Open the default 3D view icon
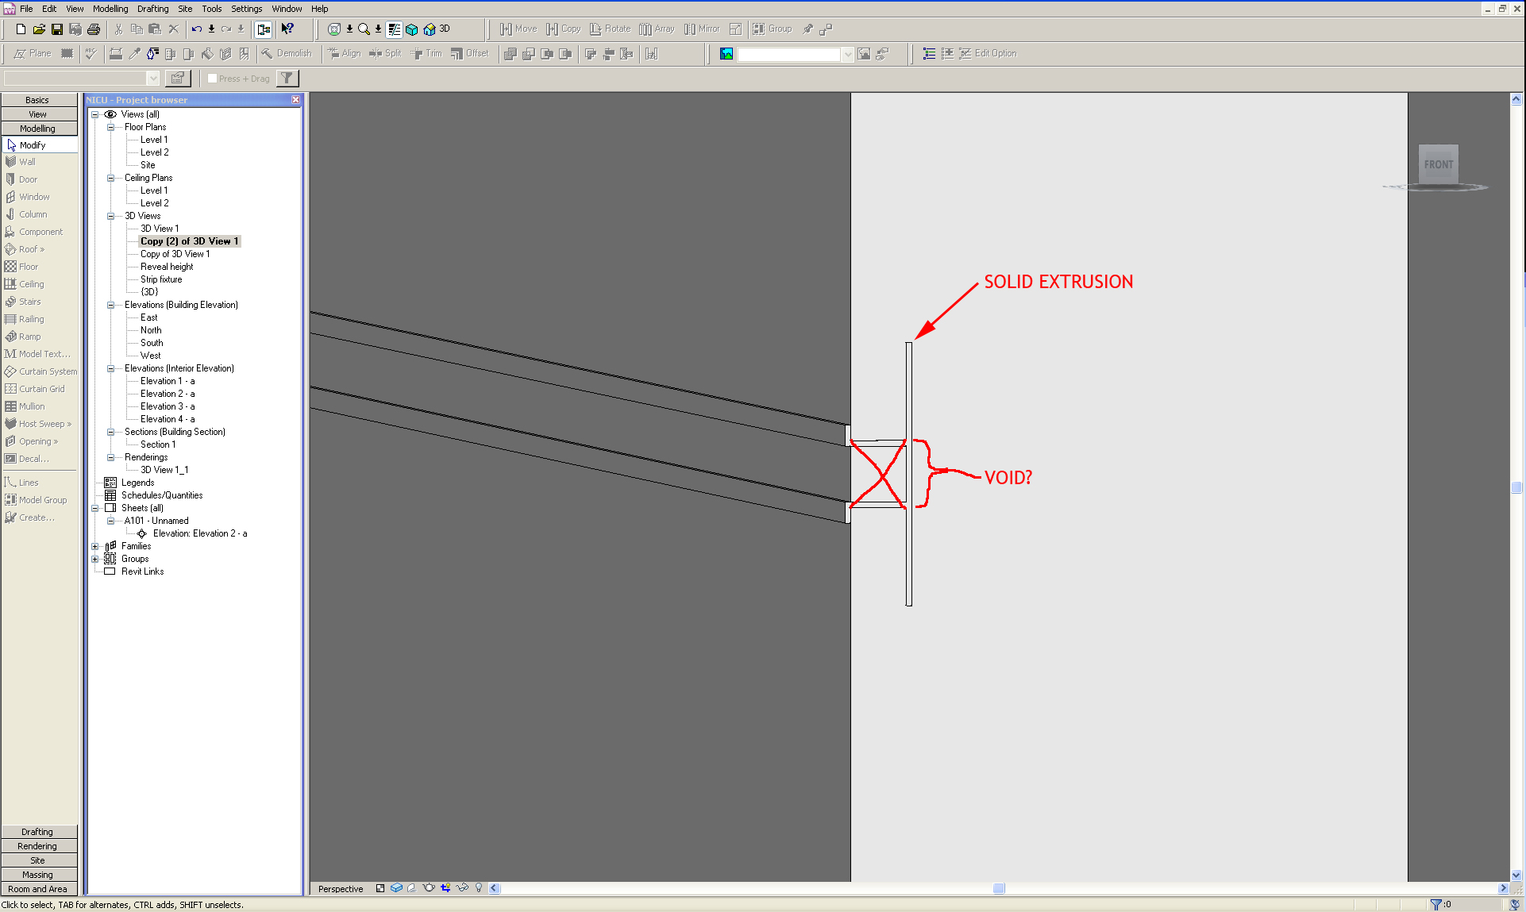This screenshot has height=912, width=1526. point(430,29)
